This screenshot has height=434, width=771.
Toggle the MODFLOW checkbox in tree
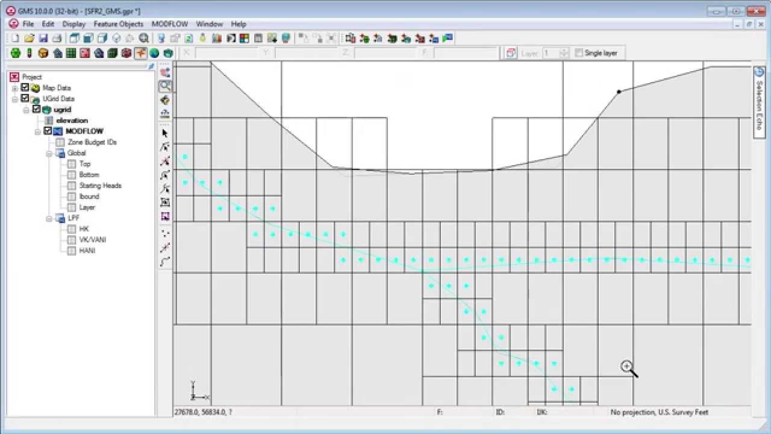click(48, 131)
